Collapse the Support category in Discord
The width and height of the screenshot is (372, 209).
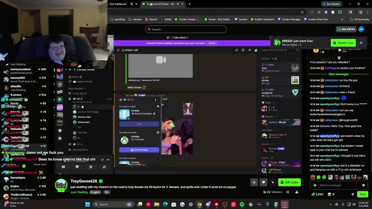click(x=76, y=77)
